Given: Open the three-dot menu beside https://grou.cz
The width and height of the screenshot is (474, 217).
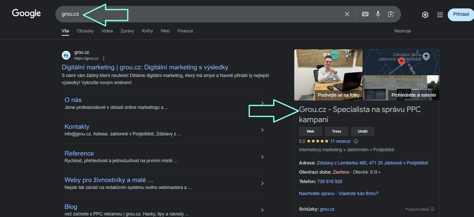Looking at the screenshot, I should [104, 58].
